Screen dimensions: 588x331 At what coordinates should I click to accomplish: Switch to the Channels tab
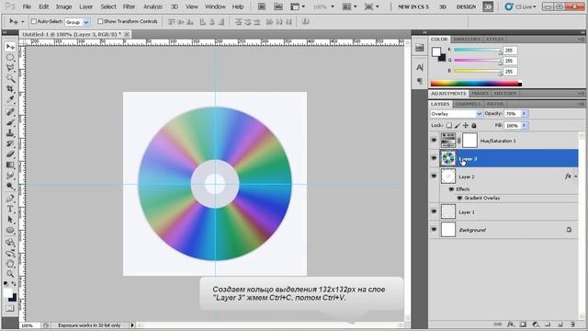(468, 104)
